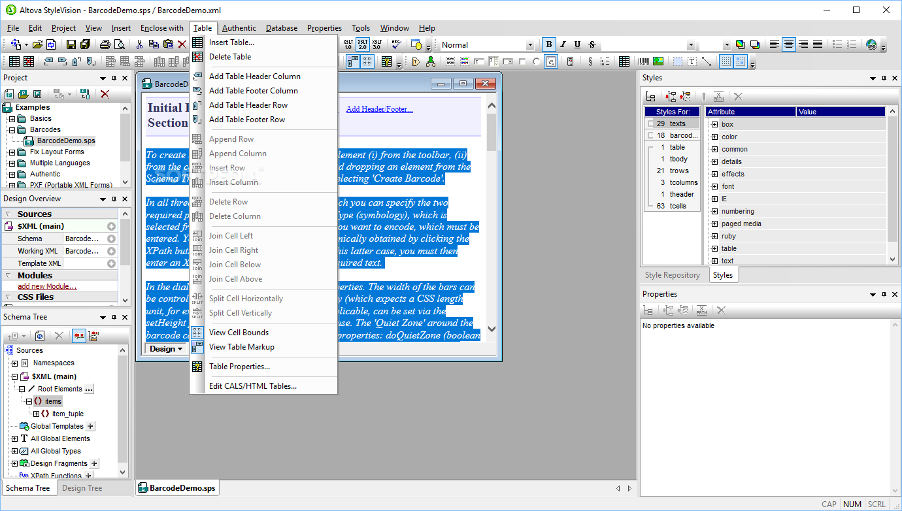Click the Print Preview icon
Screen dimensions: 902x511
click(120, 44)
